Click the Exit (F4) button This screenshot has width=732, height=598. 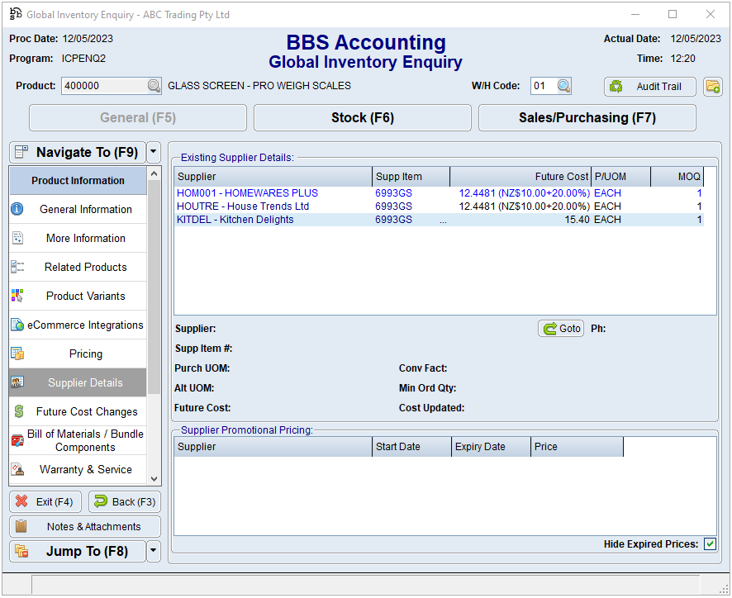point(45,502)
